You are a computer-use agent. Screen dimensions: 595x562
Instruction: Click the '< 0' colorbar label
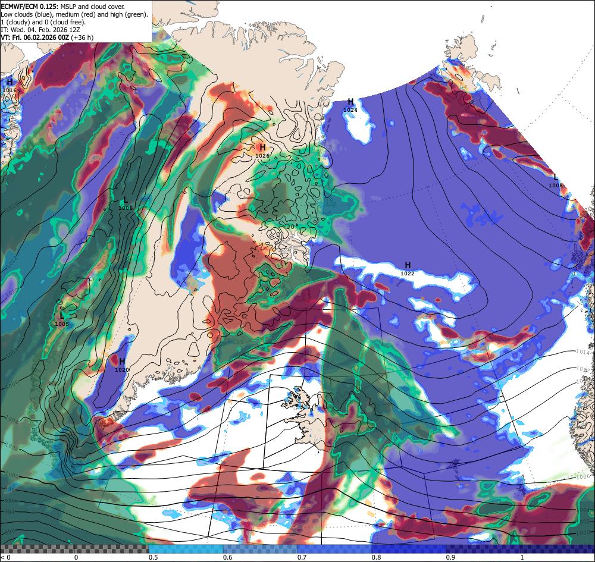[6, 557]
